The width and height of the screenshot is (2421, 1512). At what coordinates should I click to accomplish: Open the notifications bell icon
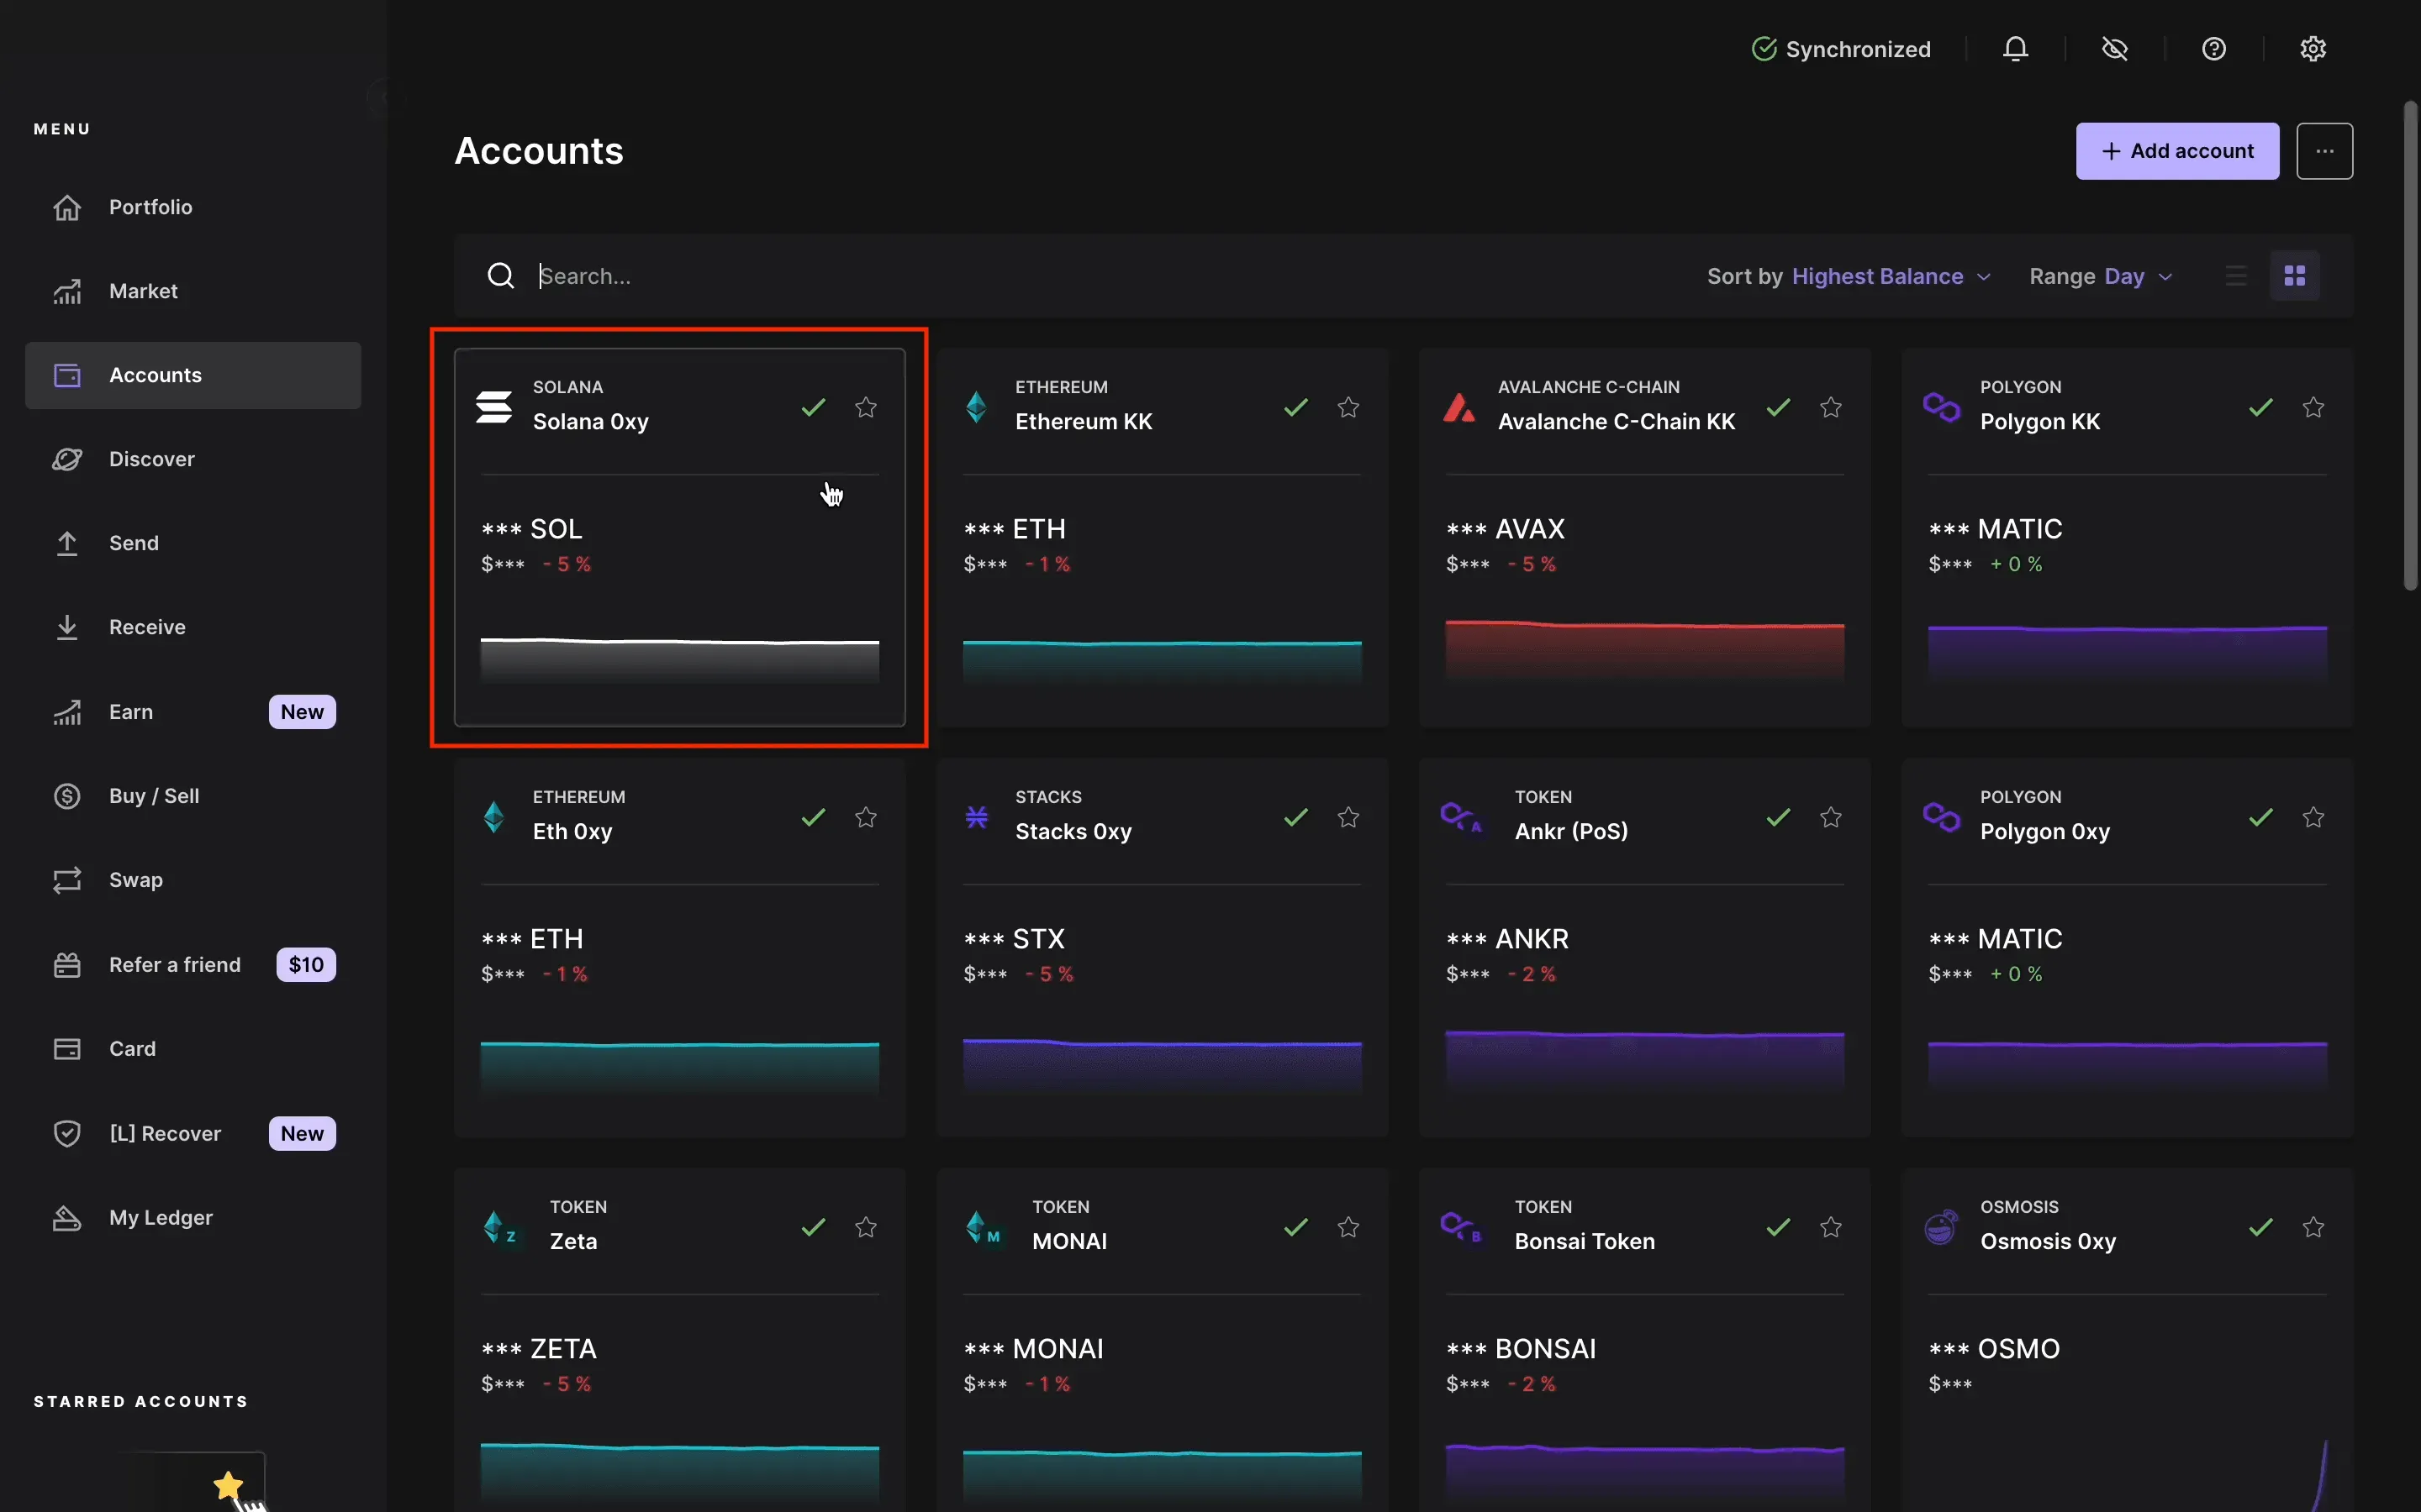pos(2015,49)
